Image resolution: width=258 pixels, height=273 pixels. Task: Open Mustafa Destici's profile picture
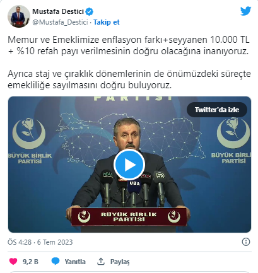pos(19,16)
